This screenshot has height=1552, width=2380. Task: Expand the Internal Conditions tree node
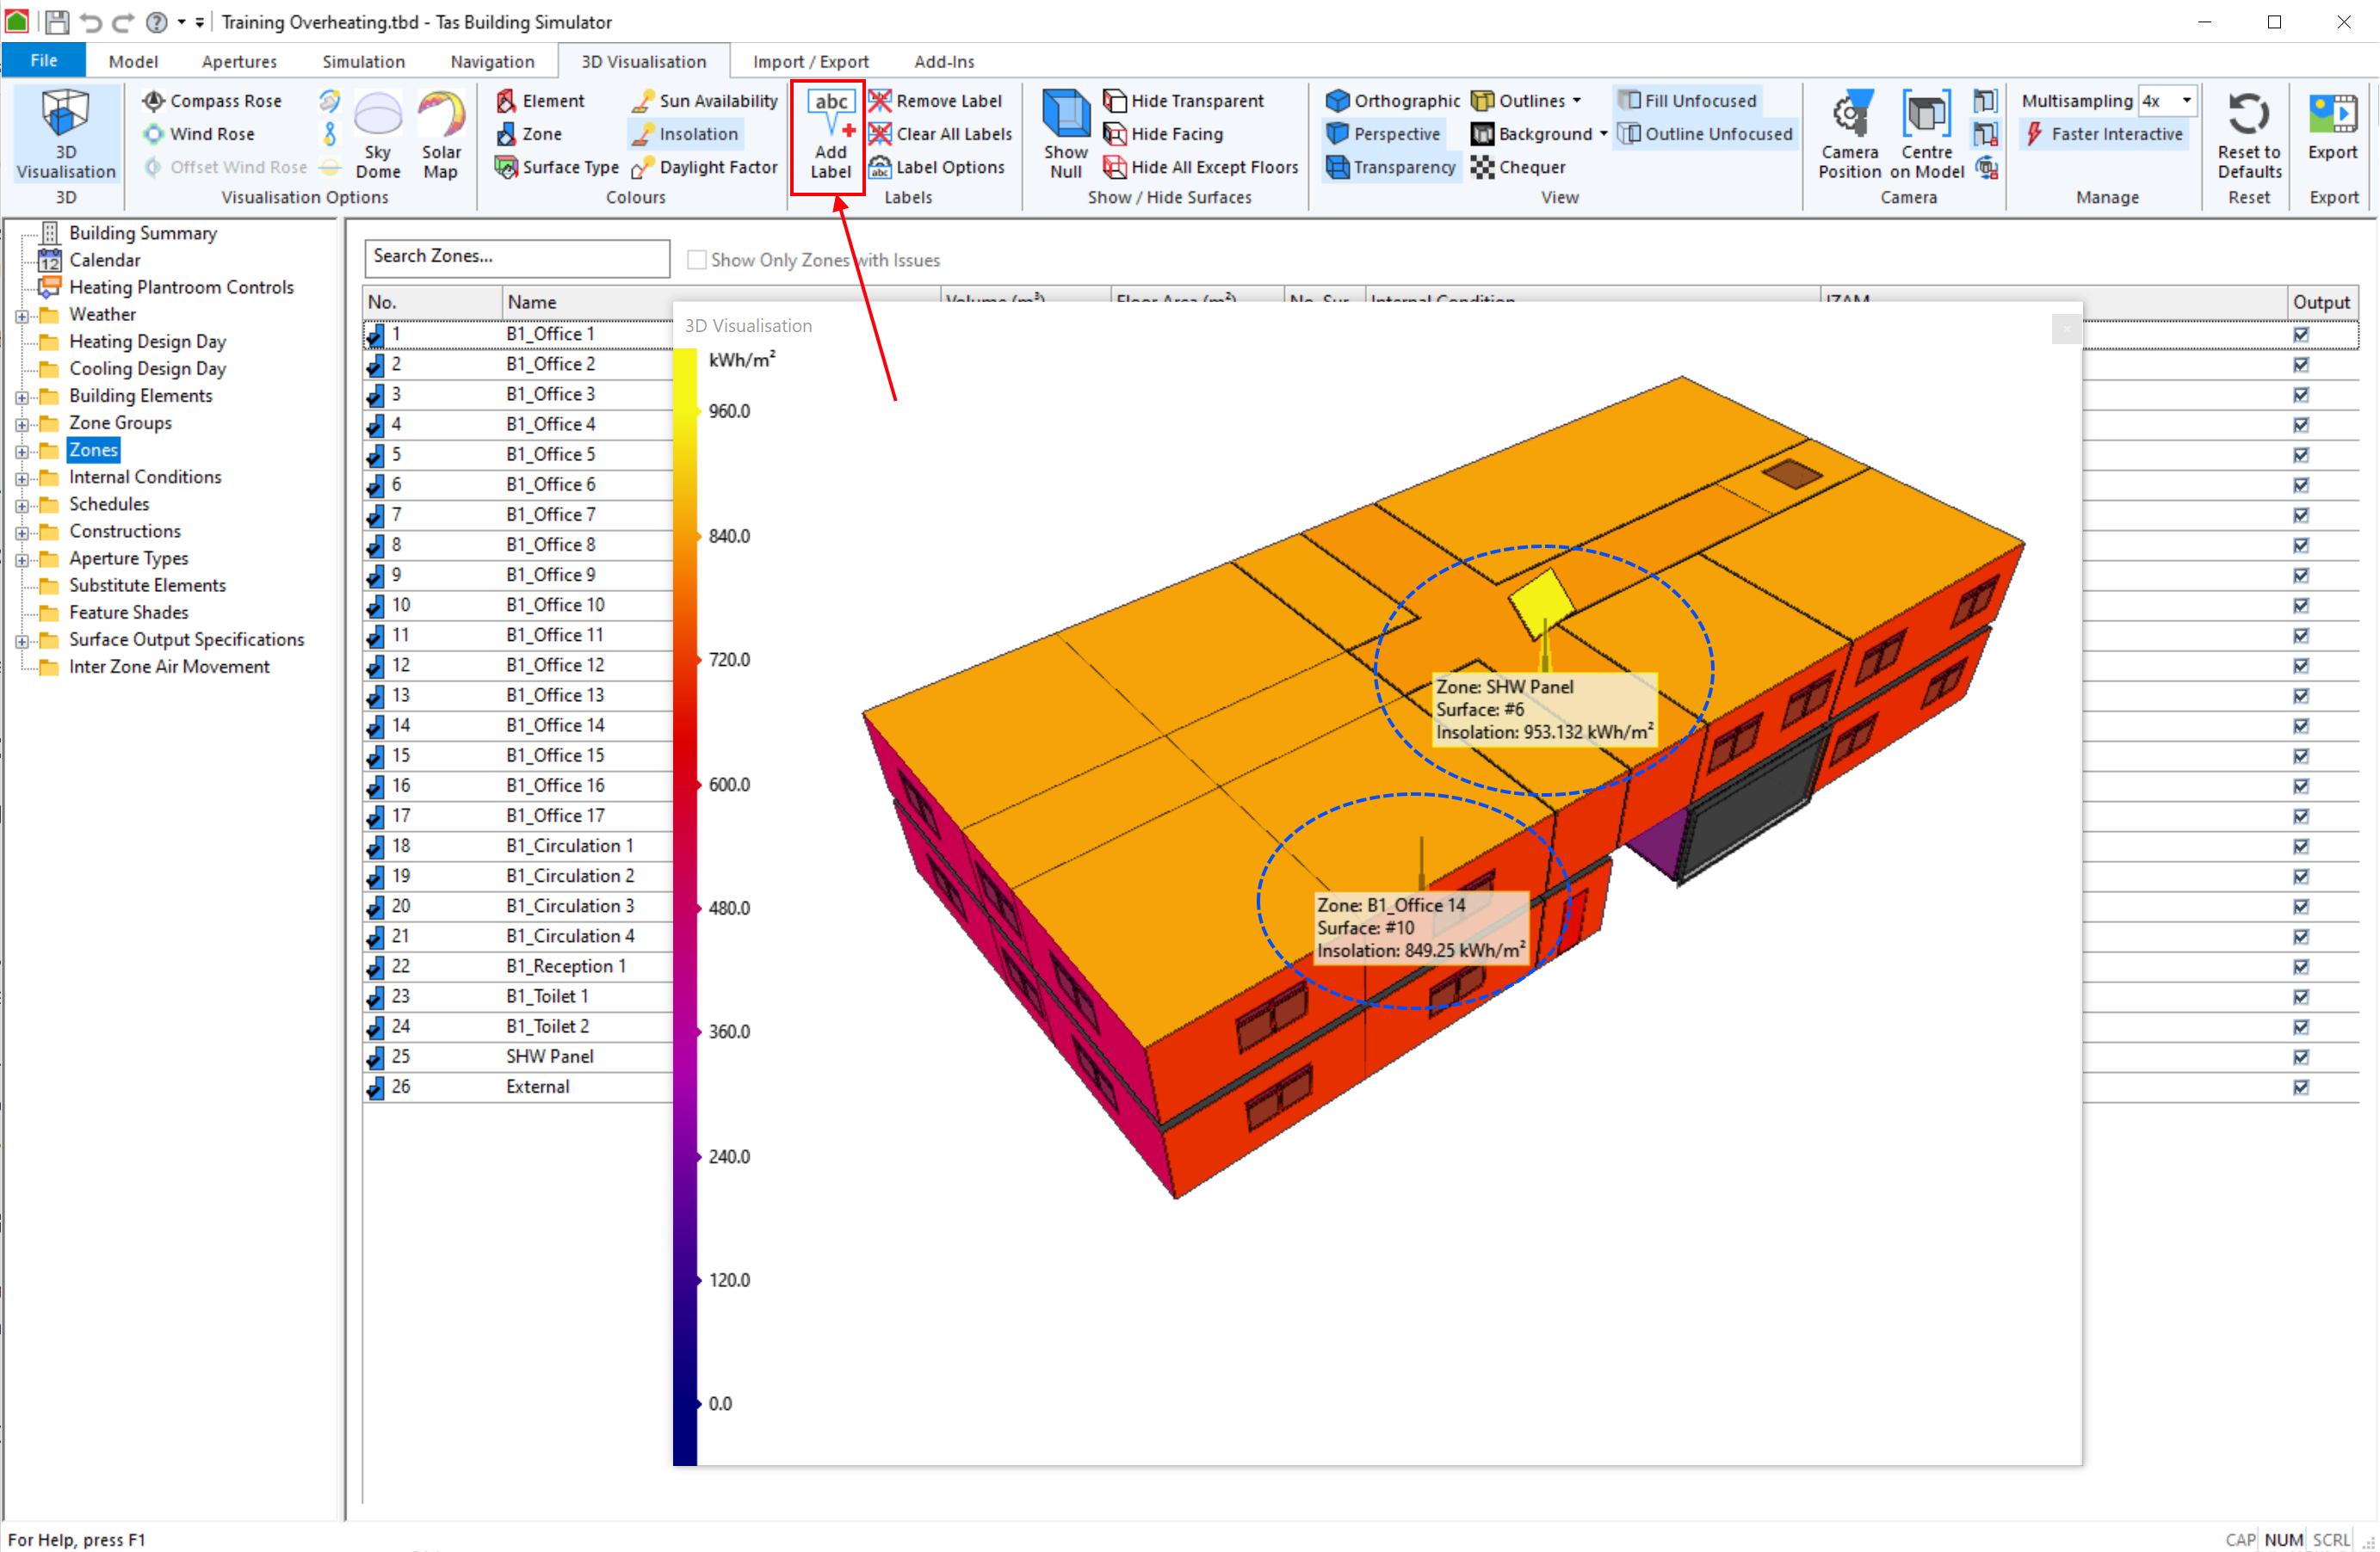(22, 478)
